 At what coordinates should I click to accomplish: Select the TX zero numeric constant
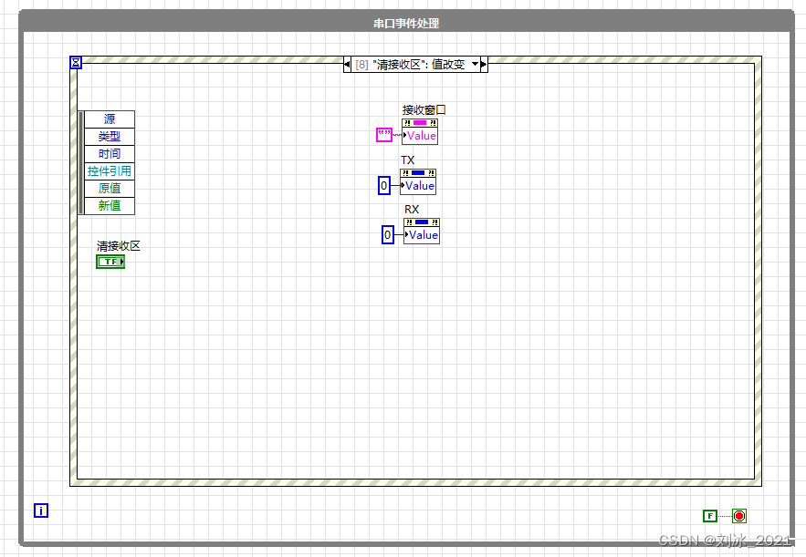384,185
